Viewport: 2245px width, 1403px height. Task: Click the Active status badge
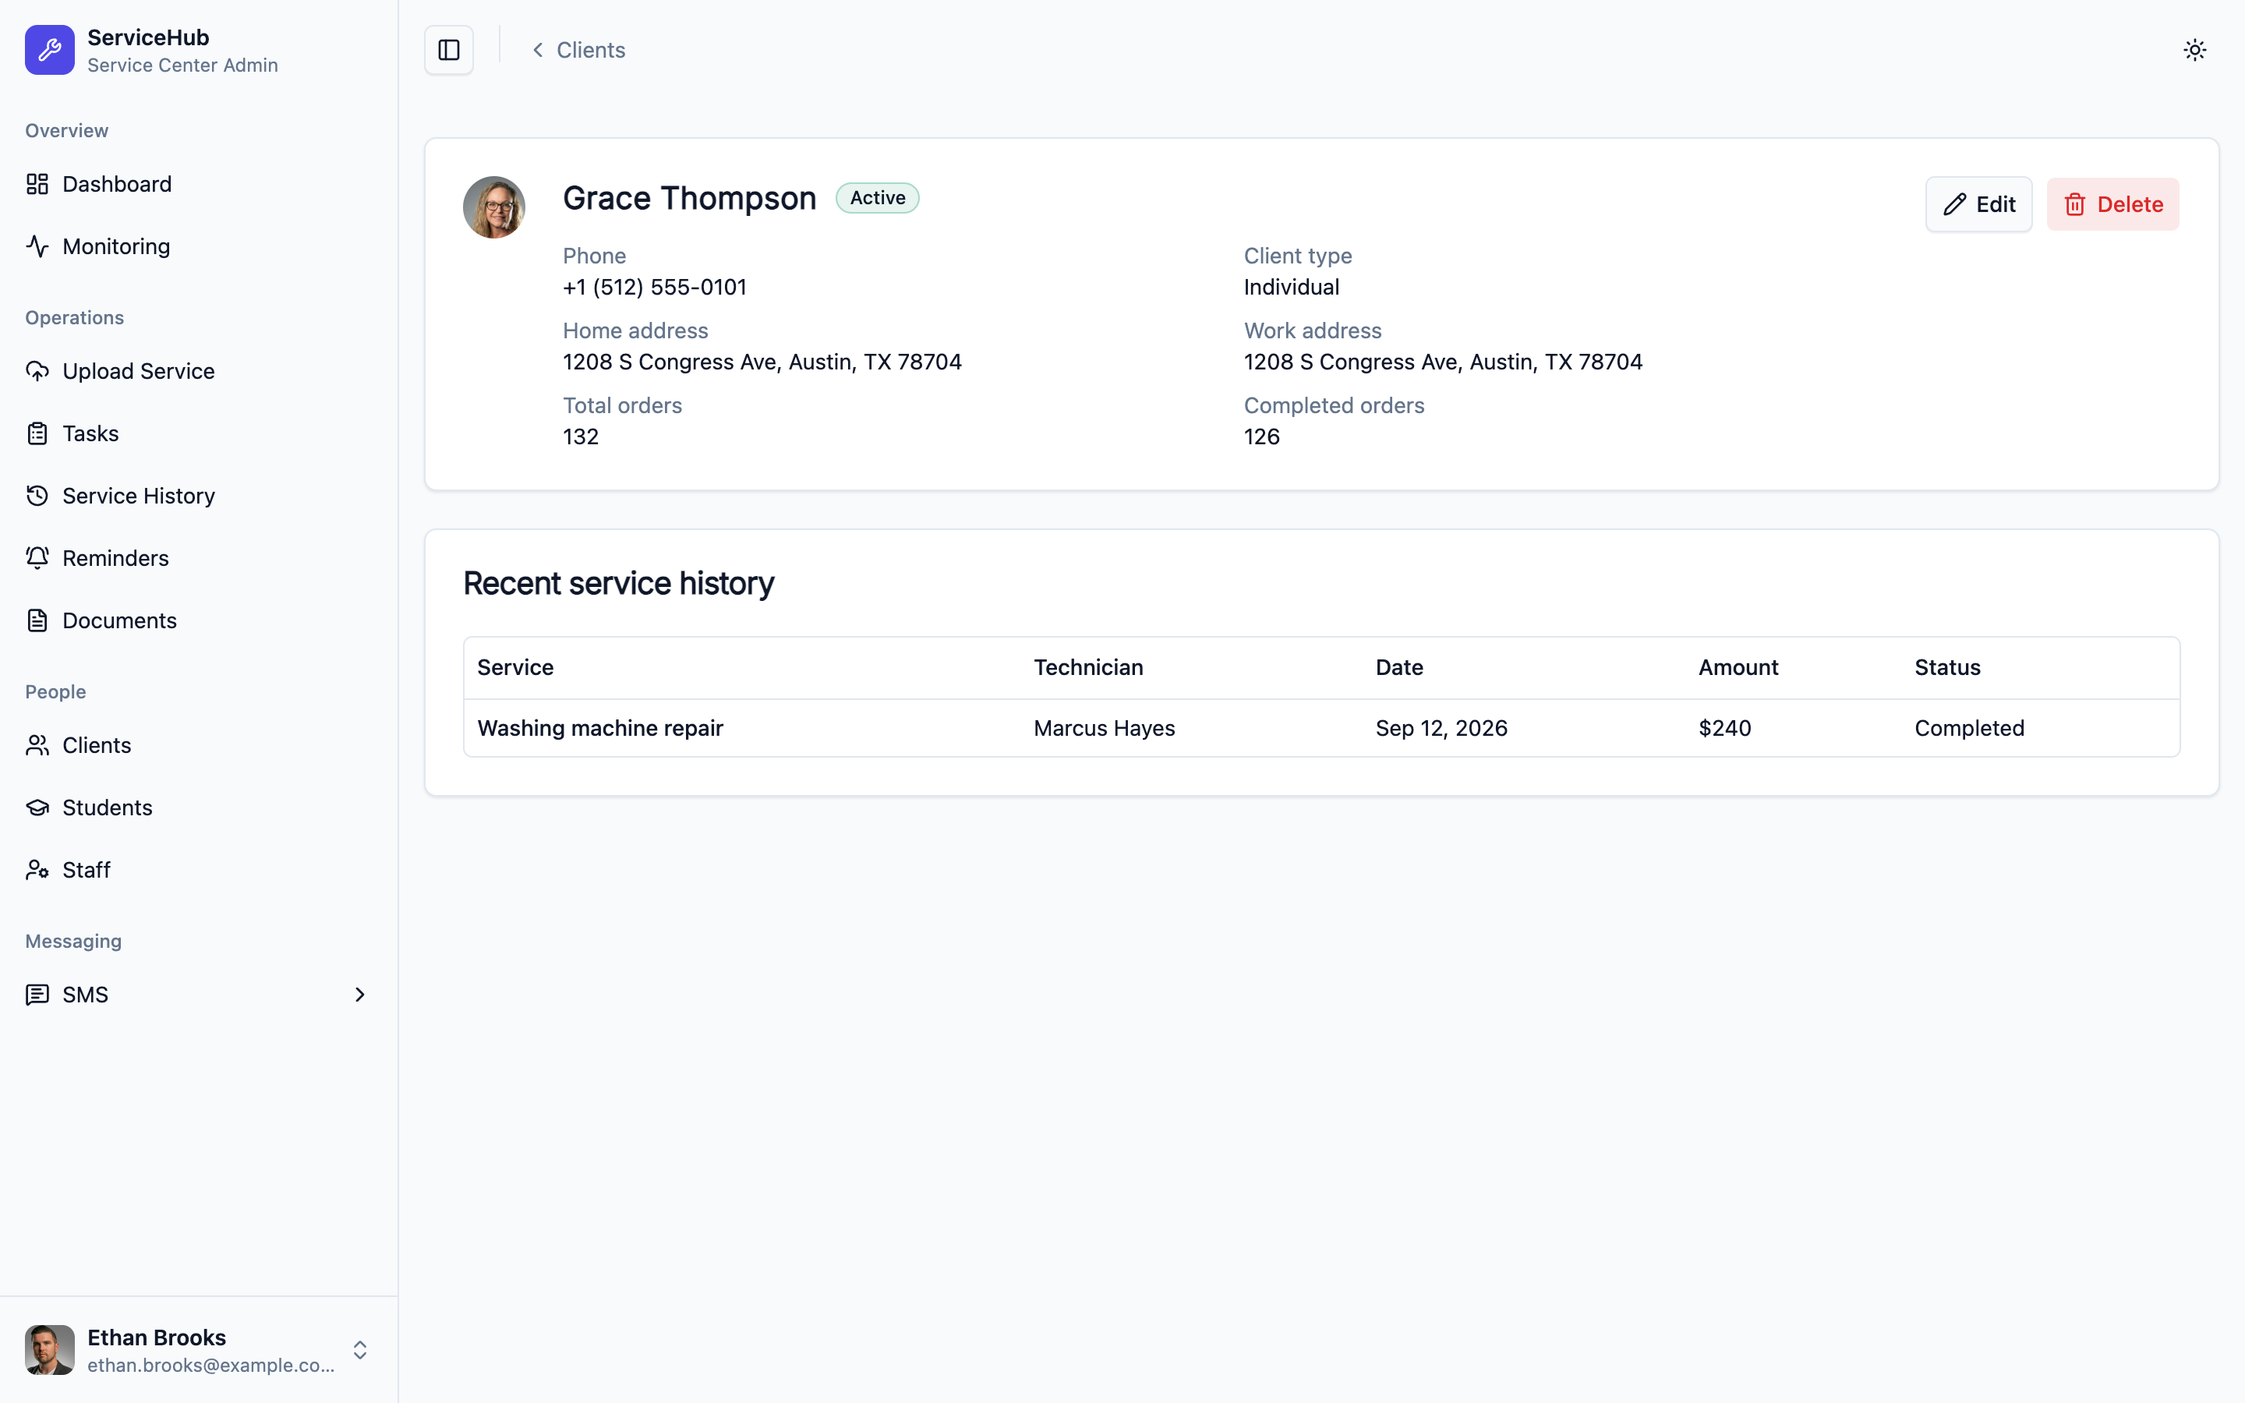tap(878, 198)
